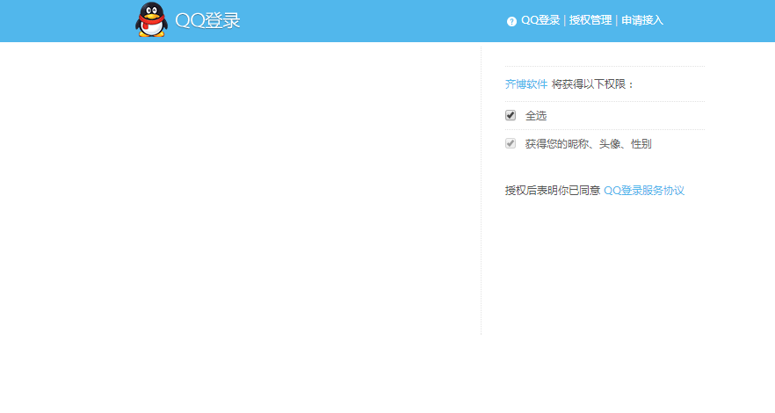Click the 全选 label text
Viewport: 775px width, 413px height.
(x=536, y=116)
